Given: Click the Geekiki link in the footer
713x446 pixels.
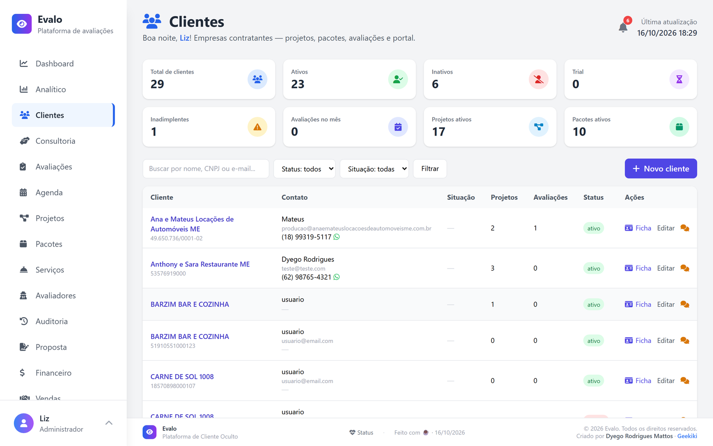Looking at the screenshot, I should coord(687,436).
